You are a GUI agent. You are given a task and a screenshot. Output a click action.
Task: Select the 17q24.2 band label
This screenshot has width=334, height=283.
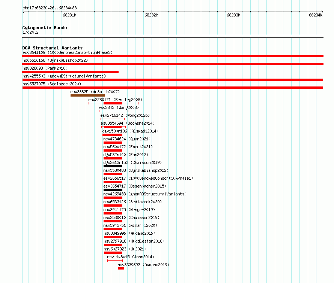[x=30, y=32]
